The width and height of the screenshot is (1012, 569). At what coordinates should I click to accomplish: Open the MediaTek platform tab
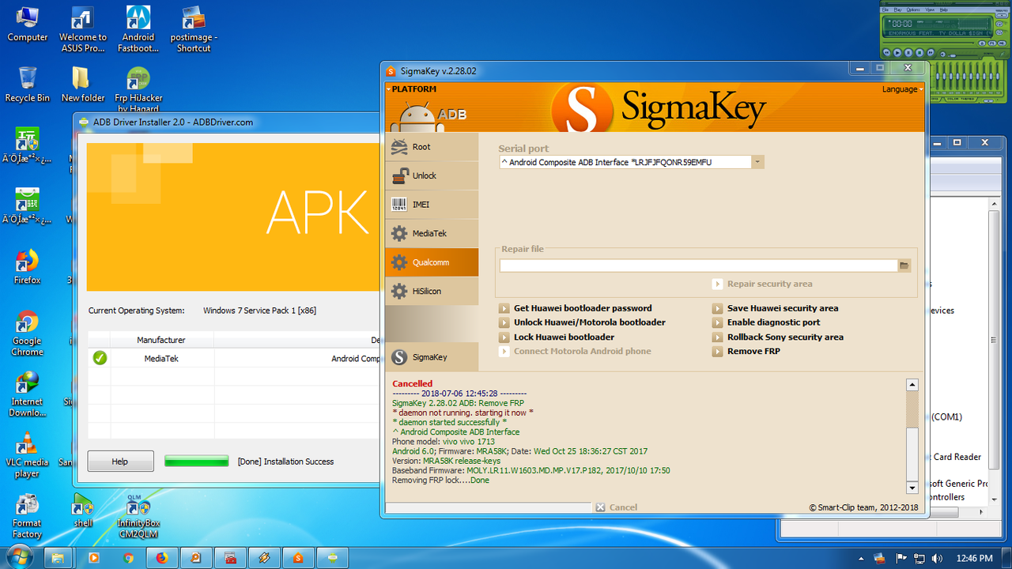coord(432,234)
